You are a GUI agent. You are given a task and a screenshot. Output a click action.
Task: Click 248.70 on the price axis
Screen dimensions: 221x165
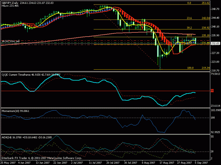click(x=215, y=9)
